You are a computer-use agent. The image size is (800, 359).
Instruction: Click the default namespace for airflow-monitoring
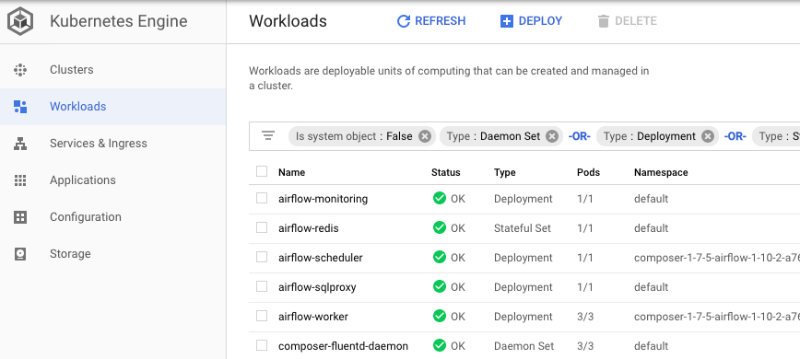coord(651,199)
